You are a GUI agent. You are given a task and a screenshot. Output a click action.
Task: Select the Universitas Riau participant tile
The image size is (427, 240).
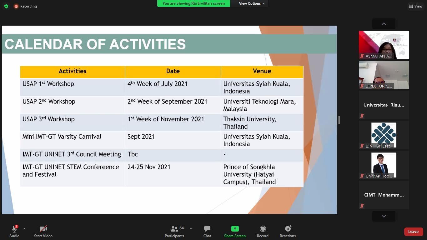coord(384,105)
